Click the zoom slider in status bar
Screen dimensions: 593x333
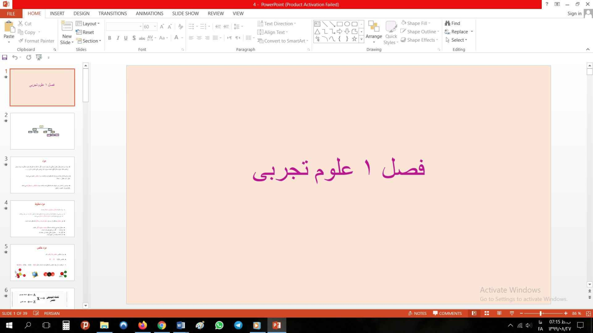[x=541, y=313]
